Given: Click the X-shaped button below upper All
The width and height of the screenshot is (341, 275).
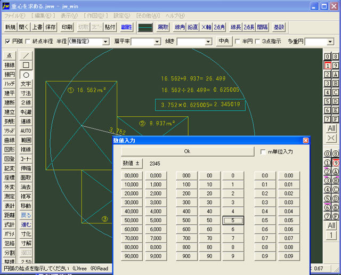Looking at the screenshot, I should (331, 138).
